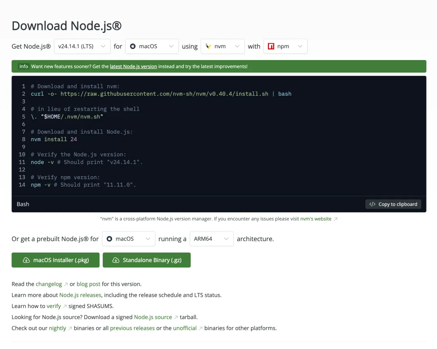Open the Node.js version dropdown v24.14.1 (LTS)
Viewport: 437px width, 349px height.
point(82,46)
